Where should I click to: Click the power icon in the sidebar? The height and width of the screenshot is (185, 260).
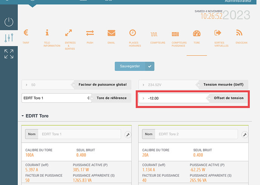(9, 22)
